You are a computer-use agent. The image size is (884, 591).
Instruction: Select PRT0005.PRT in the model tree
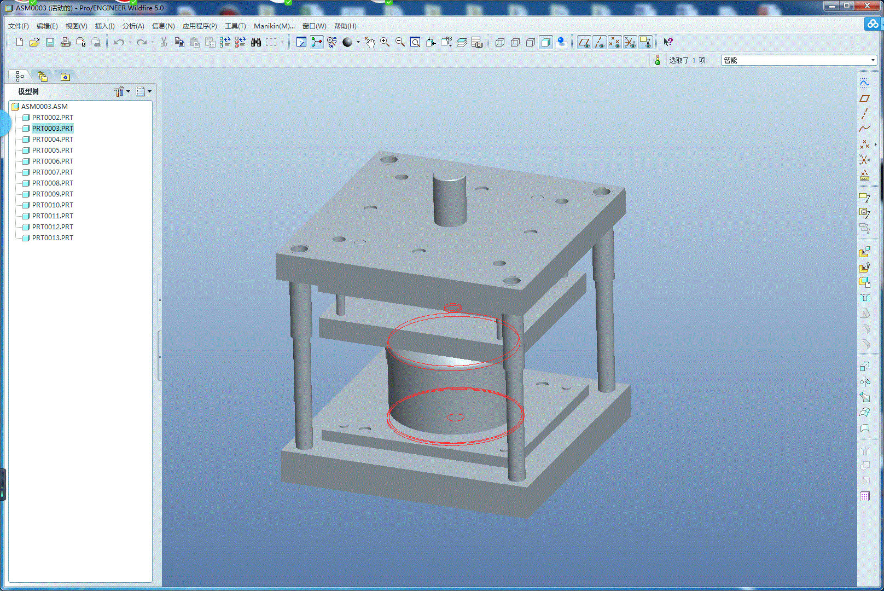coord(53,150)
